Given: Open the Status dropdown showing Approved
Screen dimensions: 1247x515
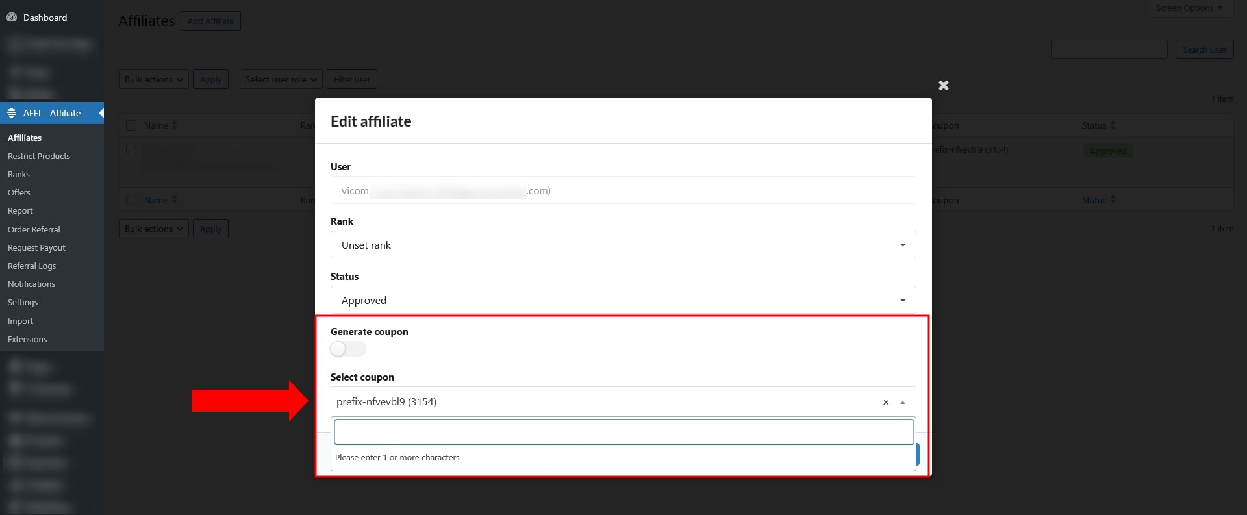Looking at the screenshot, I should pos(623,300).
